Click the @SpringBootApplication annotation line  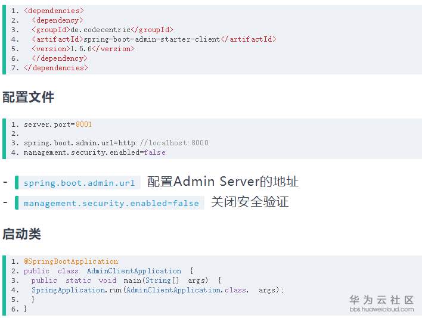71,261
